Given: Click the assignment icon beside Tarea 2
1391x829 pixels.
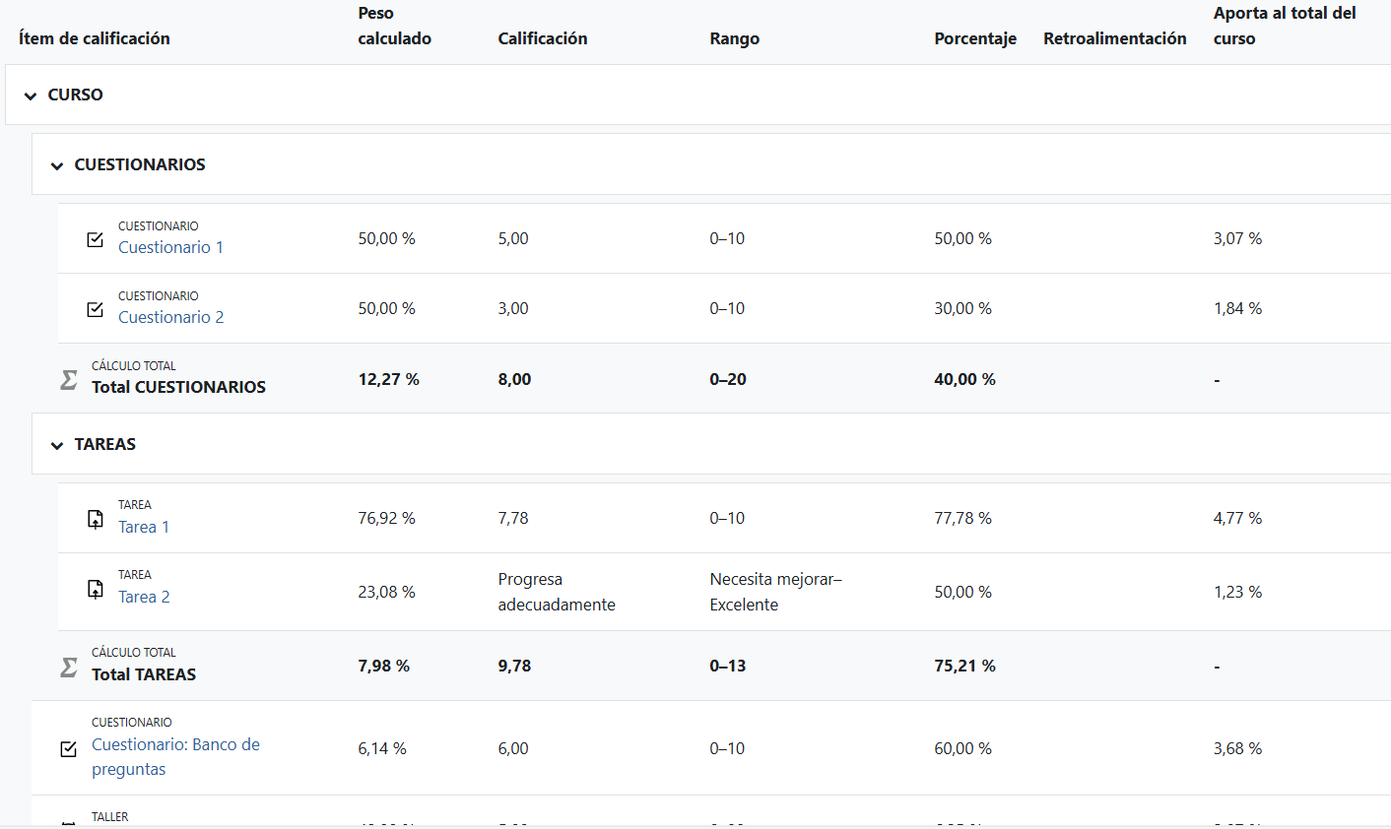Looking at the screenshot, I should tap(96, 589).
